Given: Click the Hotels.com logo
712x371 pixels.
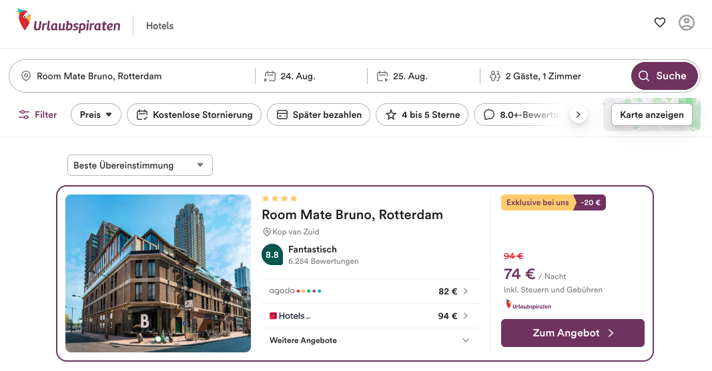Looking at the screenshot, I should tap(290, 316).
